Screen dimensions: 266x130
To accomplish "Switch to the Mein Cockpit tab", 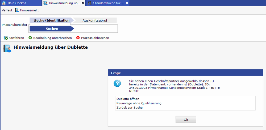I will 17,3.
